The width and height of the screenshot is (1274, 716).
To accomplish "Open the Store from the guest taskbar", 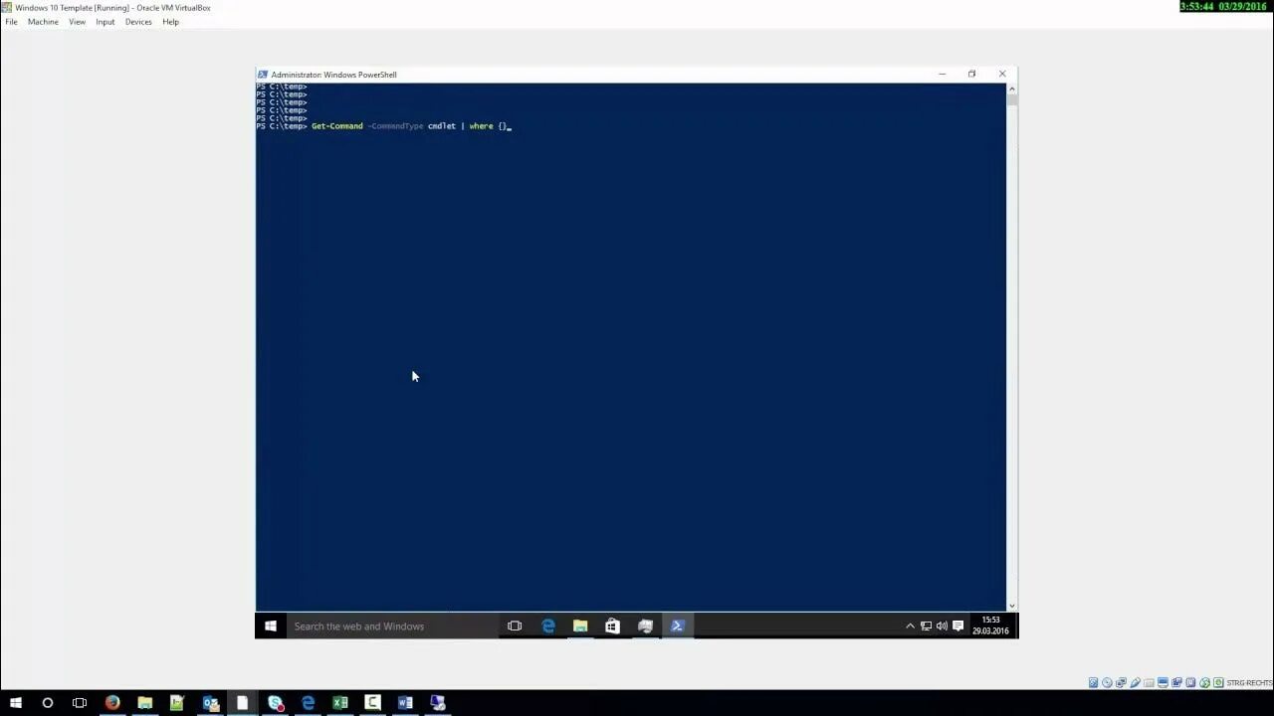I will pos(612,626).
